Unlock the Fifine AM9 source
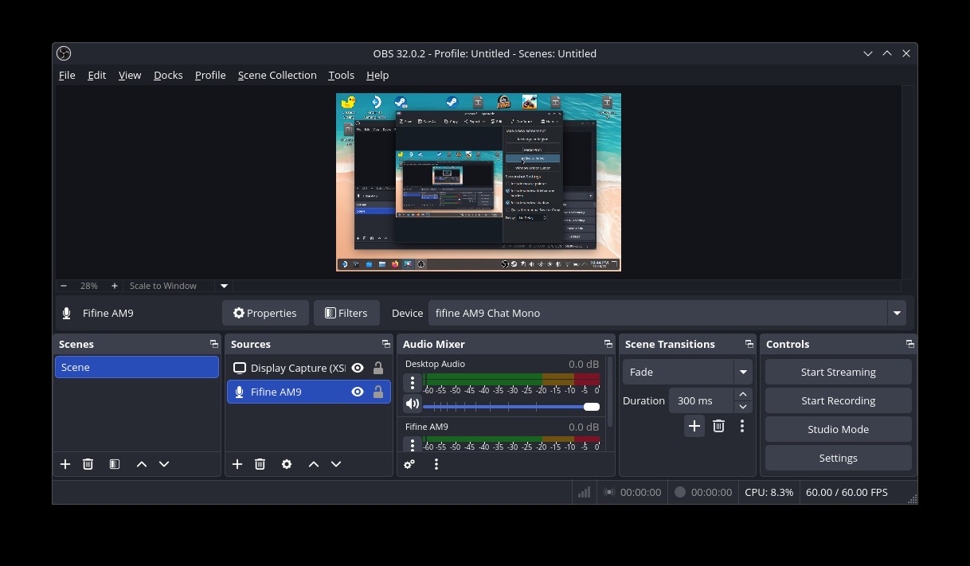 [378, 392]
